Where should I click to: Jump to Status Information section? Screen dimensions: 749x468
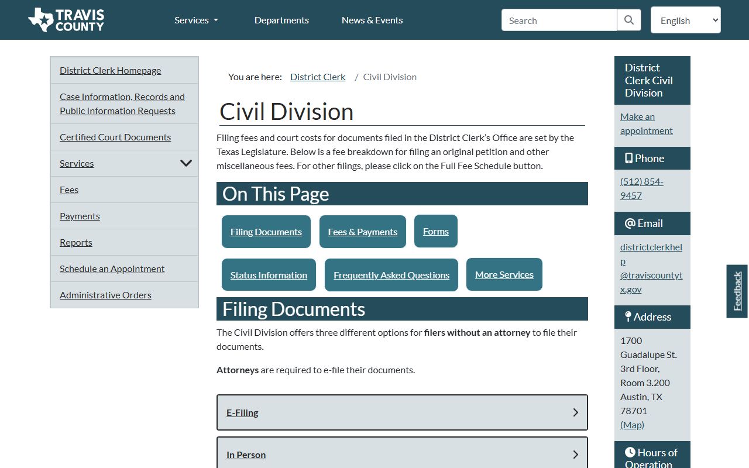coord(269,275)
